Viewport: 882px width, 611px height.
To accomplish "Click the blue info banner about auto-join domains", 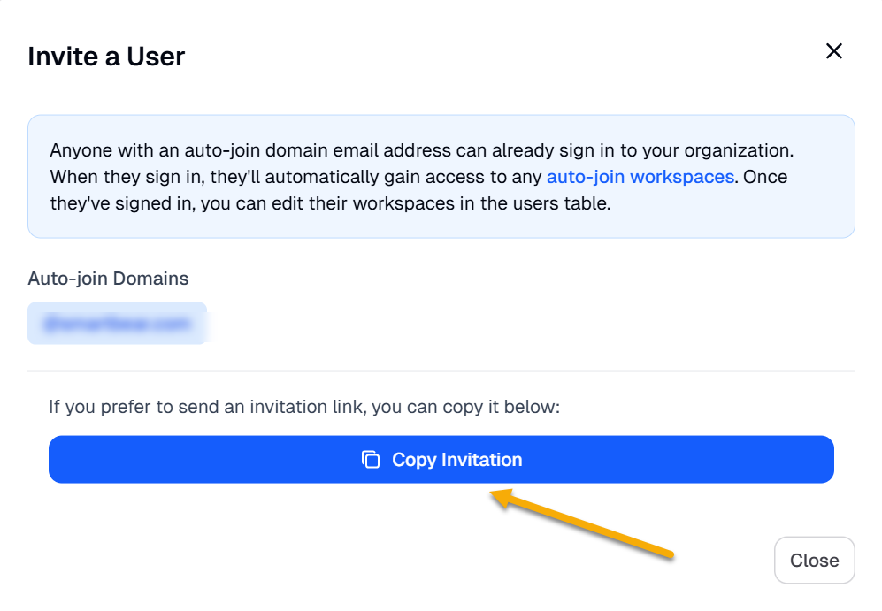I will (x=441, y=176).
